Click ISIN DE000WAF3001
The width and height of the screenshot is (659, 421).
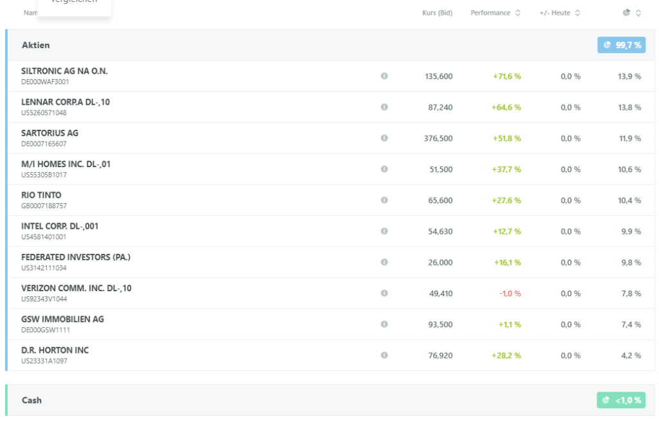coord(45,82)
